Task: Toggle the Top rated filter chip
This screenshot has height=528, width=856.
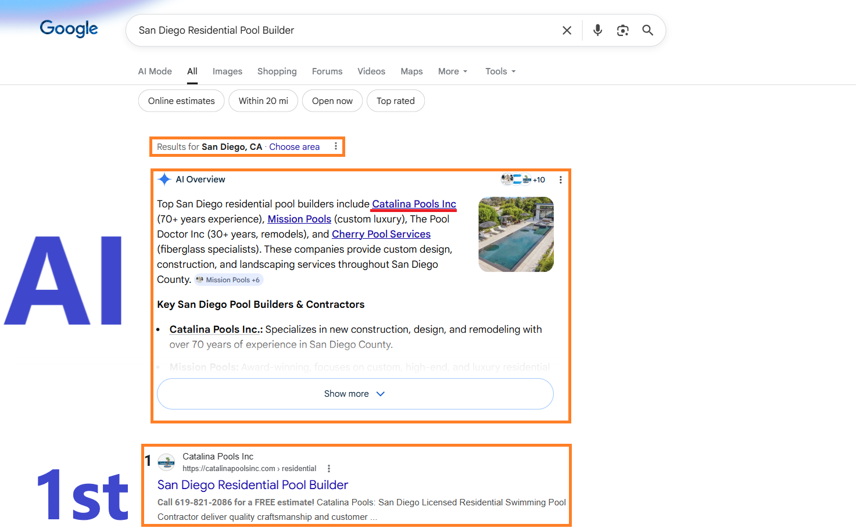Action: [395, 101]
